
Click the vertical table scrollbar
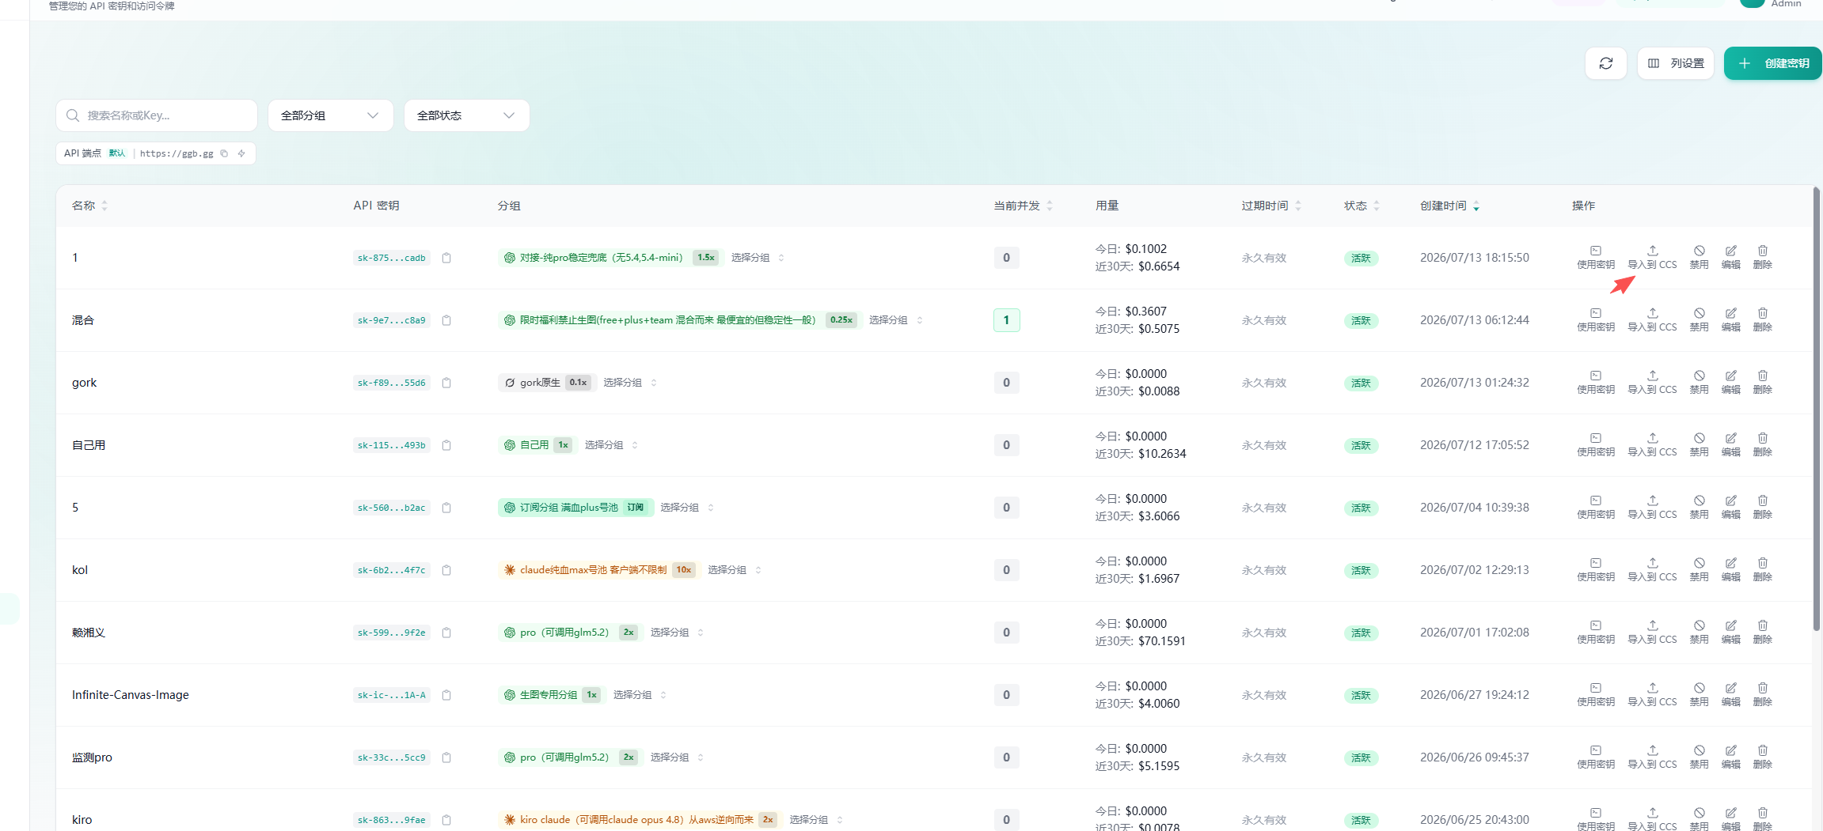point(1817,409)
